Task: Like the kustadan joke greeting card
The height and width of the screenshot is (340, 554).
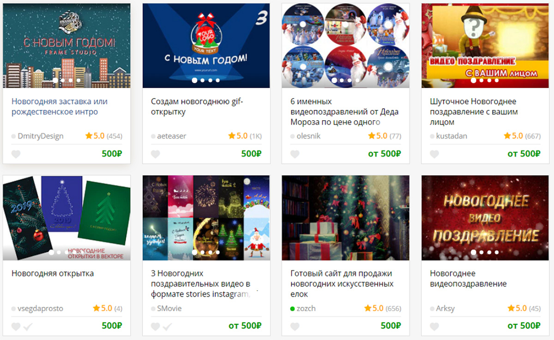Action: tap(434, 154)
